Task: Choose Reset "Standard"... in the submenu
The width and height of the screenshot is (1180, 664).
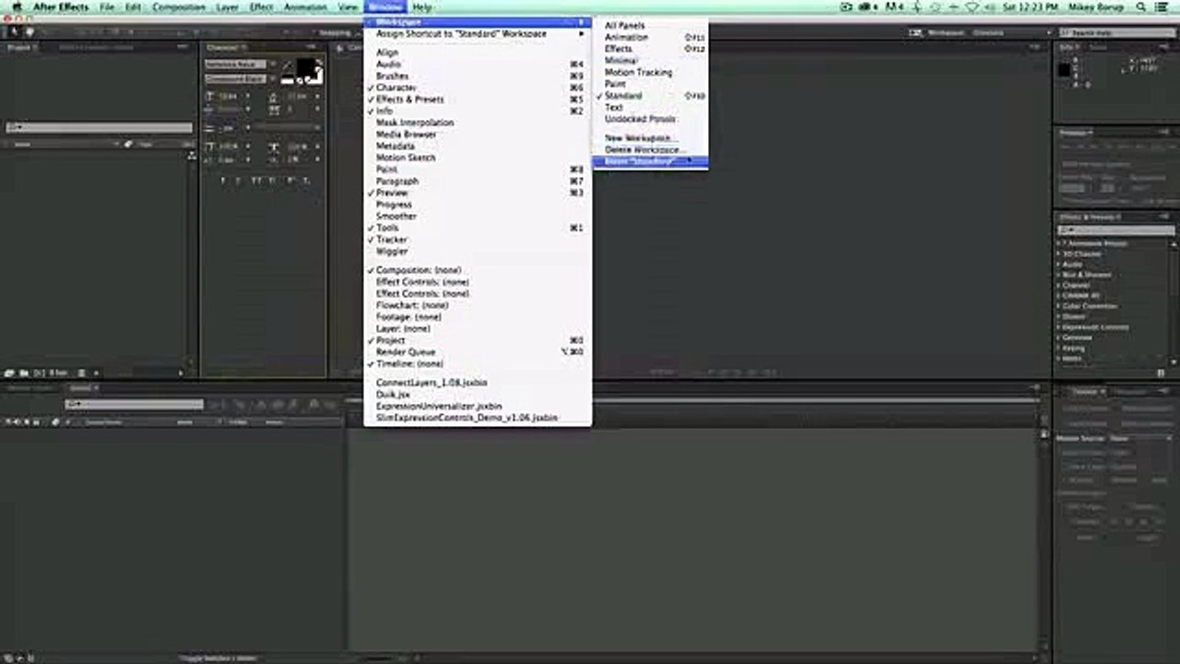Action: (650, 161)
